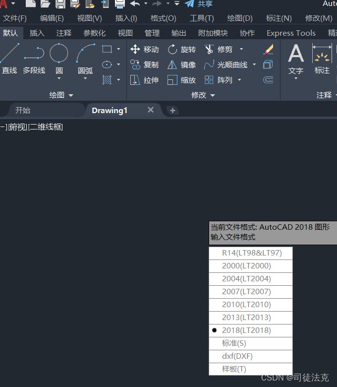The height and width of the screenshot is (387, 337).
Task: Open the 编辑(E) menu
Action: (52, 18)
